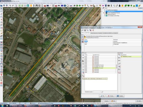
Task: Click the car preset icon in toolbar
Action: pos(59,6)
